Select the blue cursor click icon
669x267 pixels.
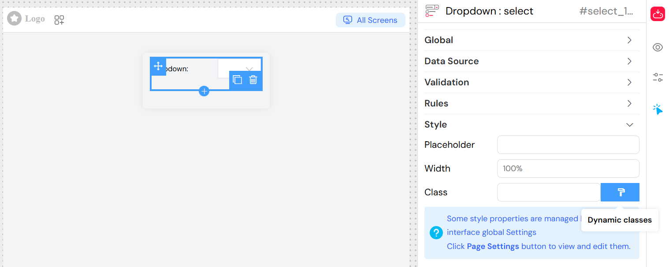click(x=658, y=109)
